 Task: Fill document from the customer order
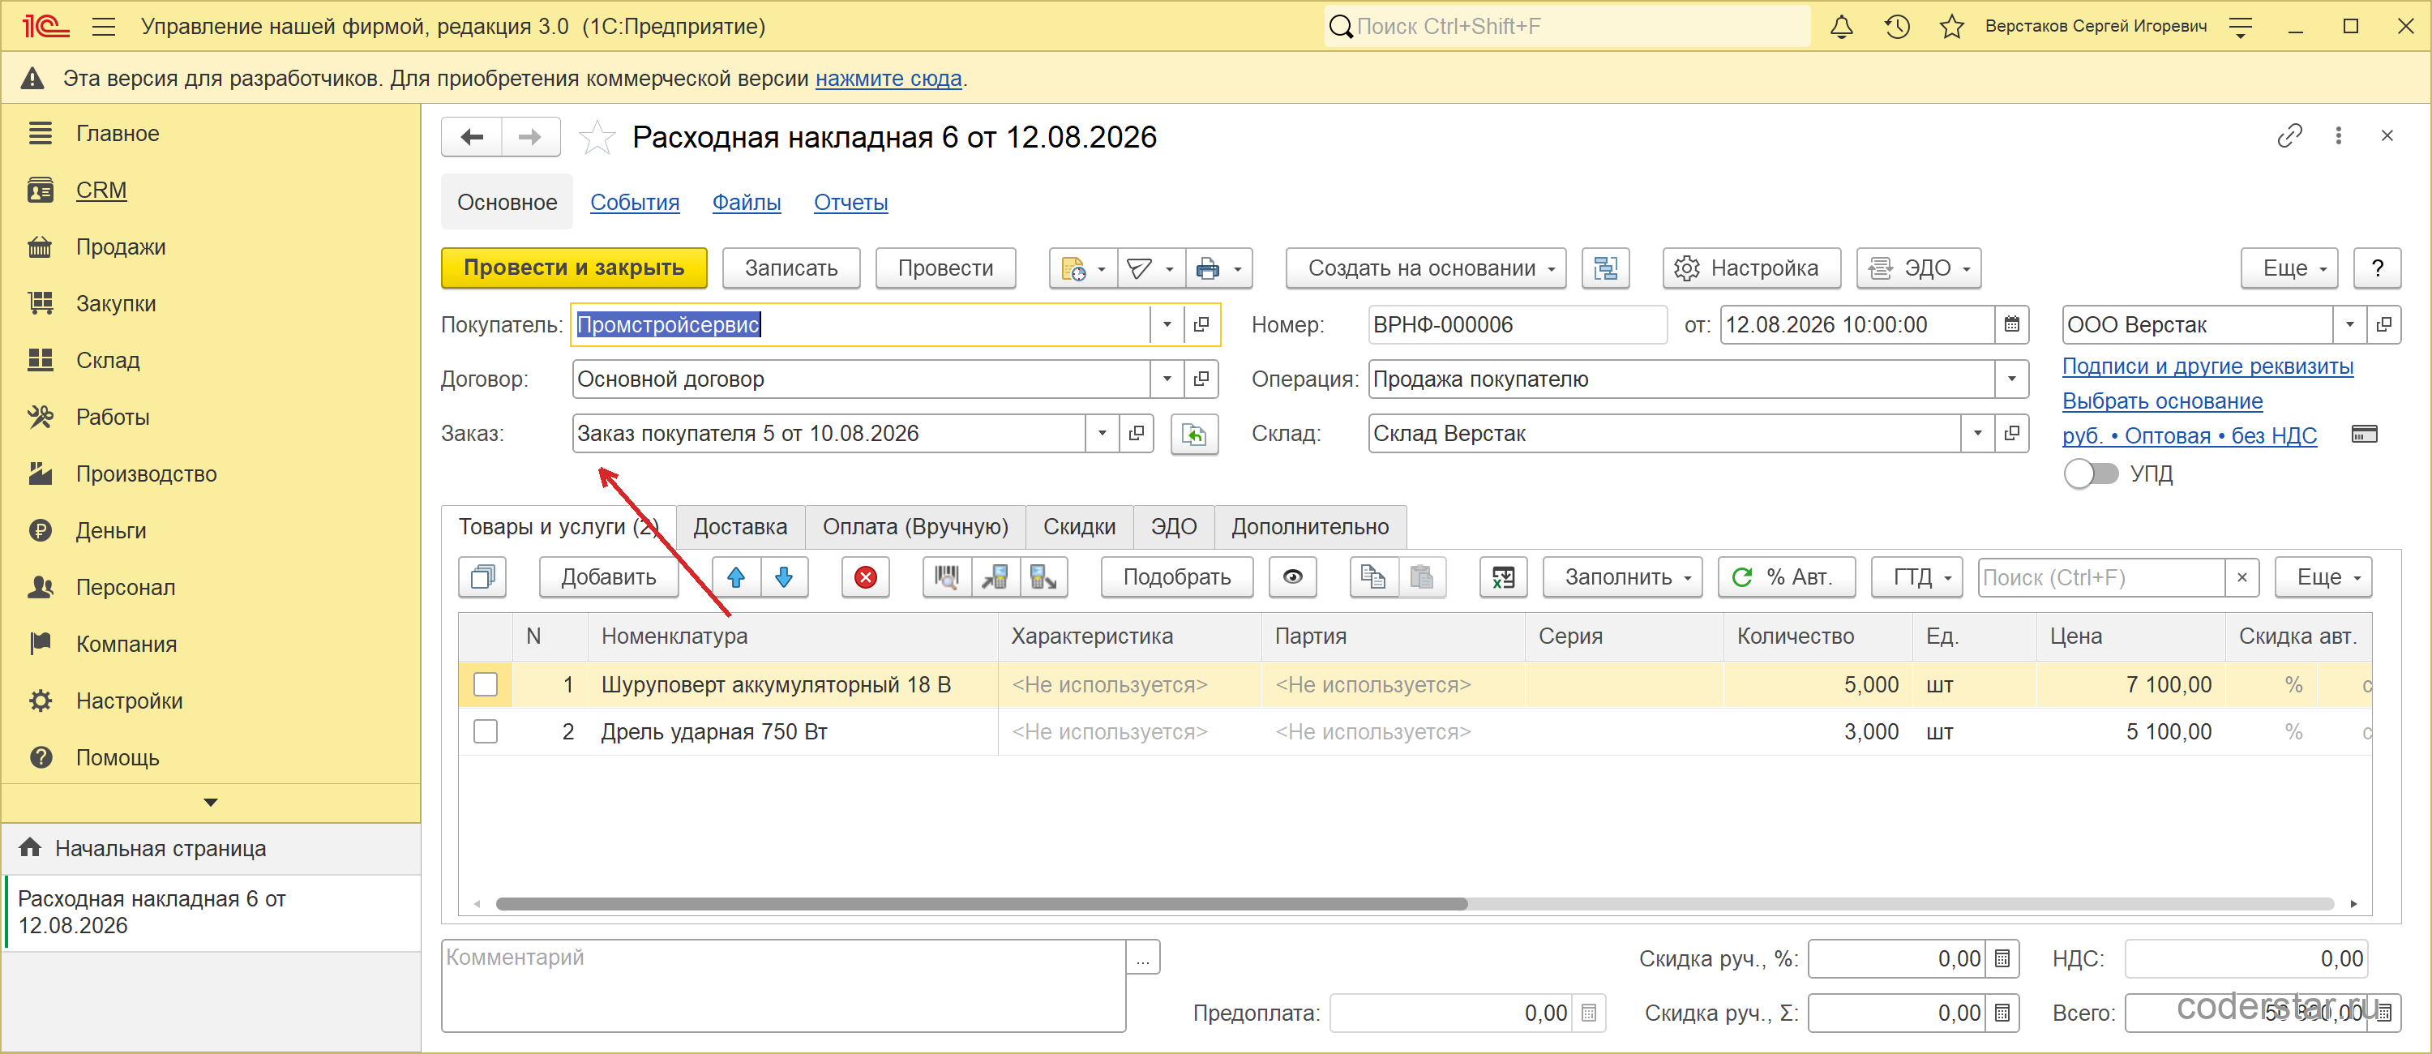click(1194, 434)
